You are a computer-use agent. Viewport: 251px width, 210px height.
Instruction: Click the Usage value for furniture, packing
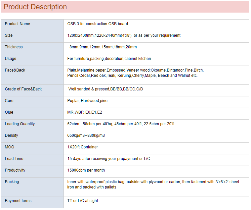coord(109,59)
